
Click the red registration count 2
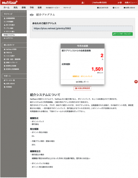(x=102, y=56)
